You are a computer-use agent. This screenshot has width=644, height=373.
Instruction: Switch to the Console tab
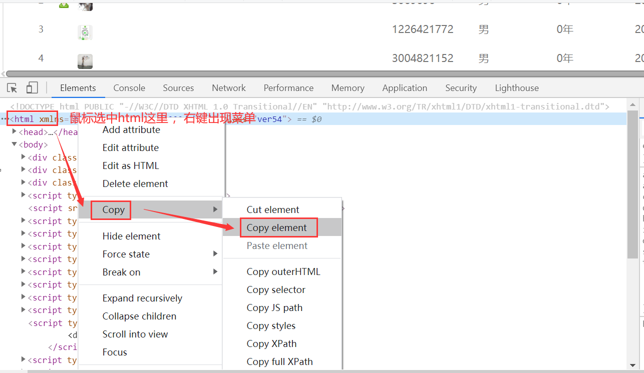[x=129, y=88]
